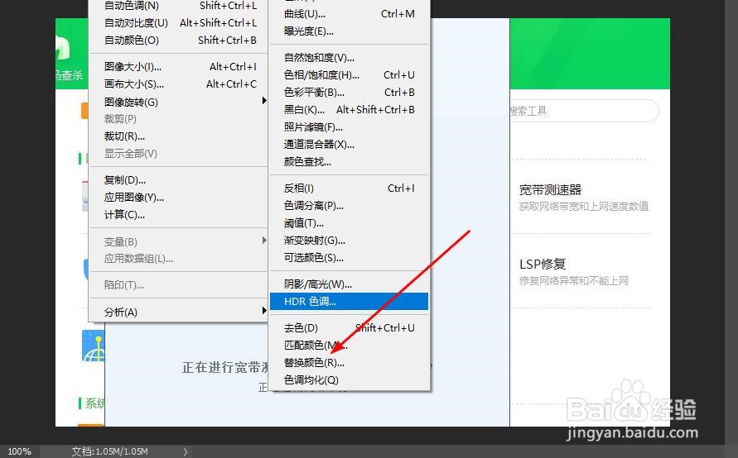Open 照片滤镜(F)... adjustment
The image size is (738, 458).
click(350, 127)
